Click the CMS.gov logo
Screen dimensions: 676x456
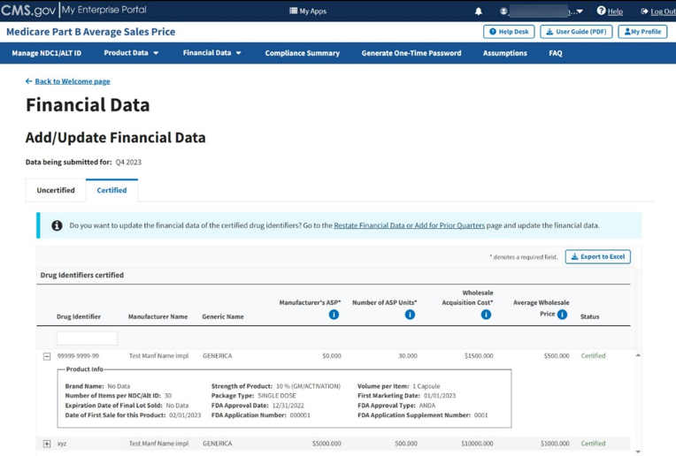[x=28, y=10]
